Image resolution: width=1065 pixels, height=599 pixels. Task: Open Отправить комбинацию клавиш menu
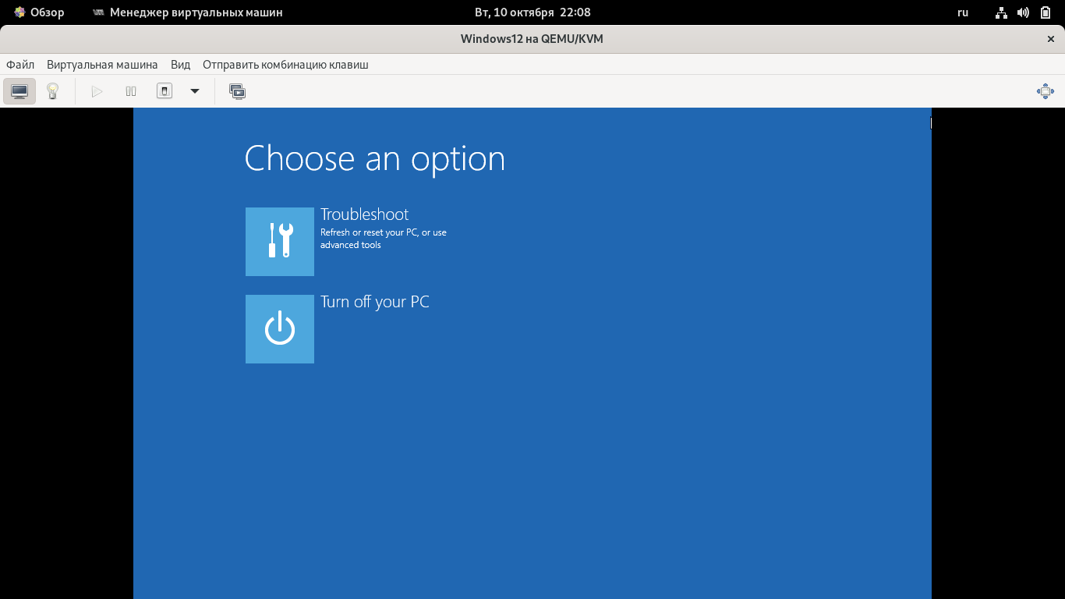(285, 65)
